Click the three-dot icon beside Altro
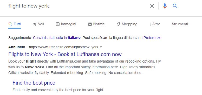This screenshot has height=95, width=202. (x=150, y=24)
